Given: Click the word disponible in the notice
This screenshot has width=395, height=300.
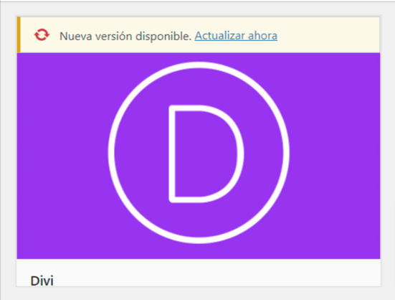Looking at the screenshot, I should (x=163, y=36).
